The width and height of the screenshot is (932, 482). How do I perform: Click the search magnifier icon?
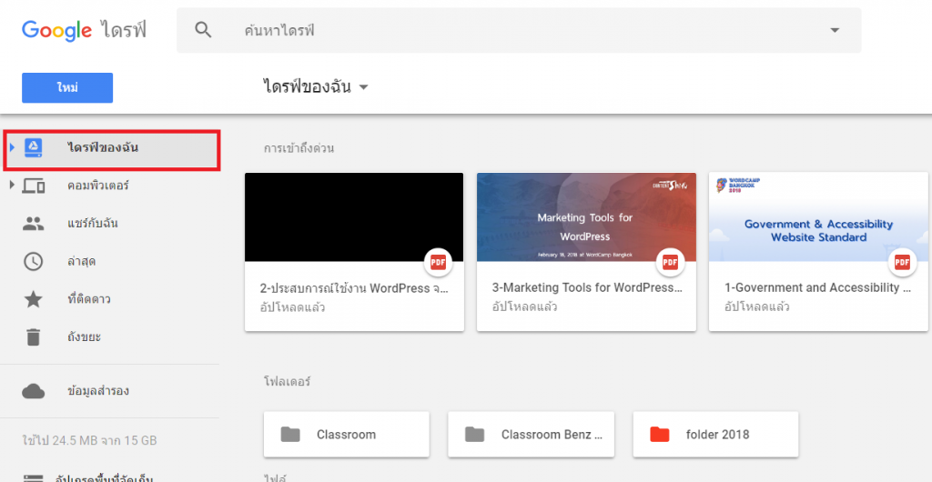pyautogui.click(x=203, y=30)
